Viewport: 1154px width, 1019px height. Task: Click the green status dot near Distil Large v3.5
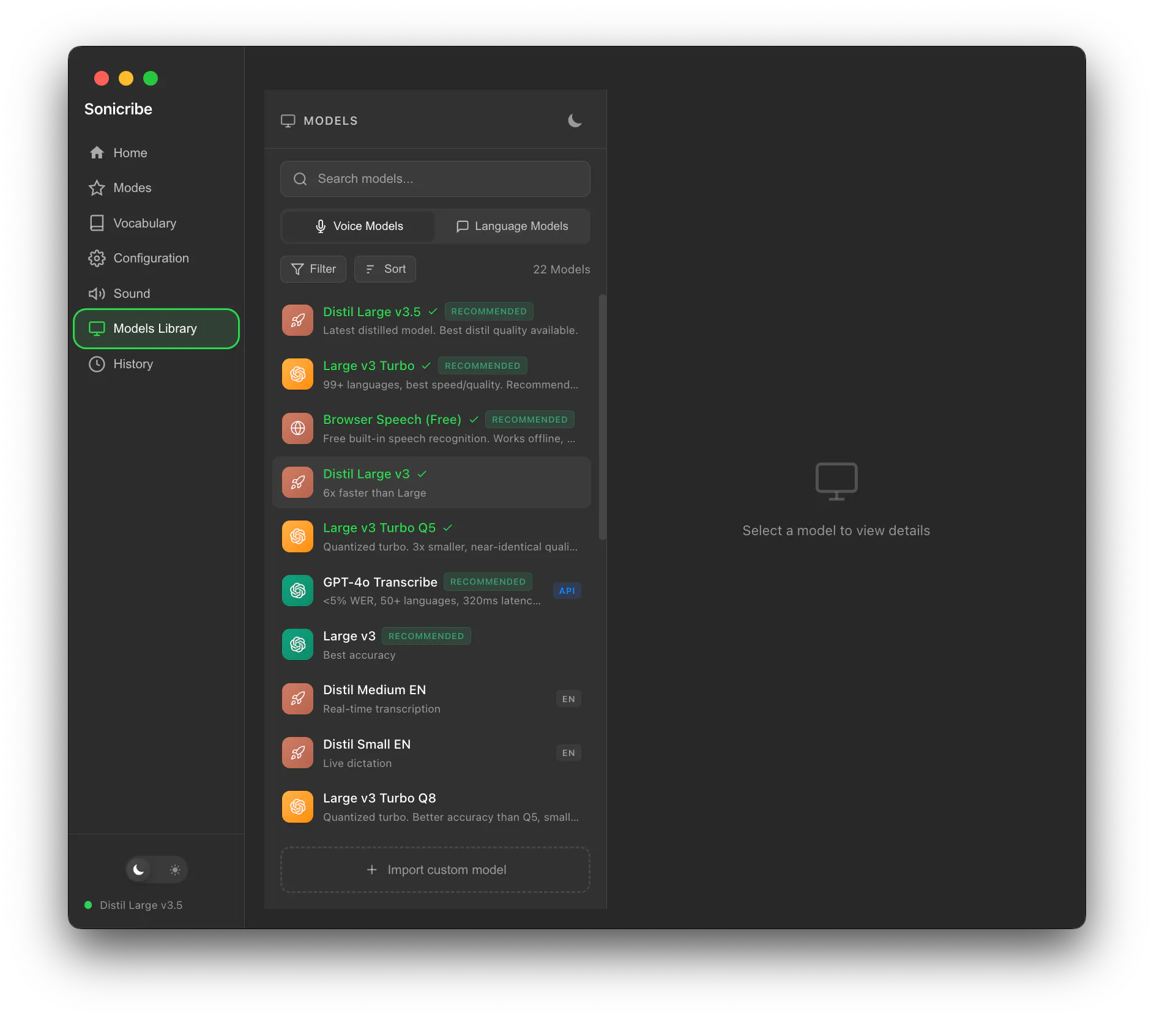pos(88,905)
